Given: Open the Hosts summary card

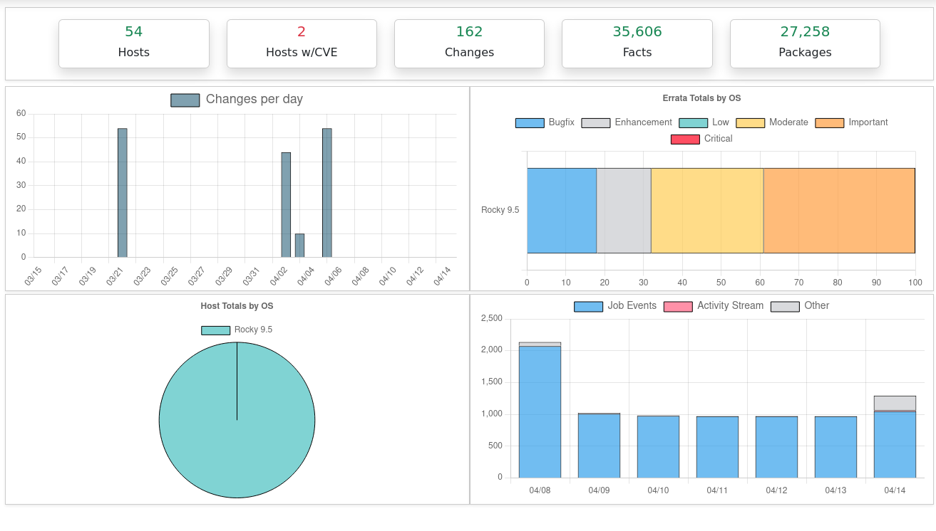Looking at the screenshot, I should [134, 43].
